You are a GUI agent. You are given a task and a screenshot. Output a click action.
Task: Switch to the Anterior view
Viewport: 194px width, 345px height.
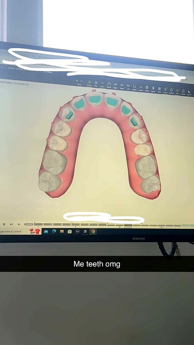(122, 86)
